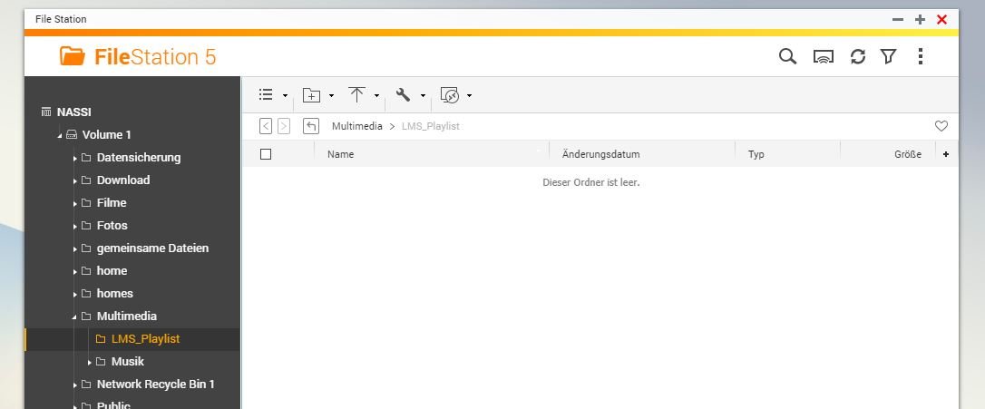Screen dimensions: 985x409
Task: Click Multimedia in the breadcrumb path
Action: click(356, 126)
